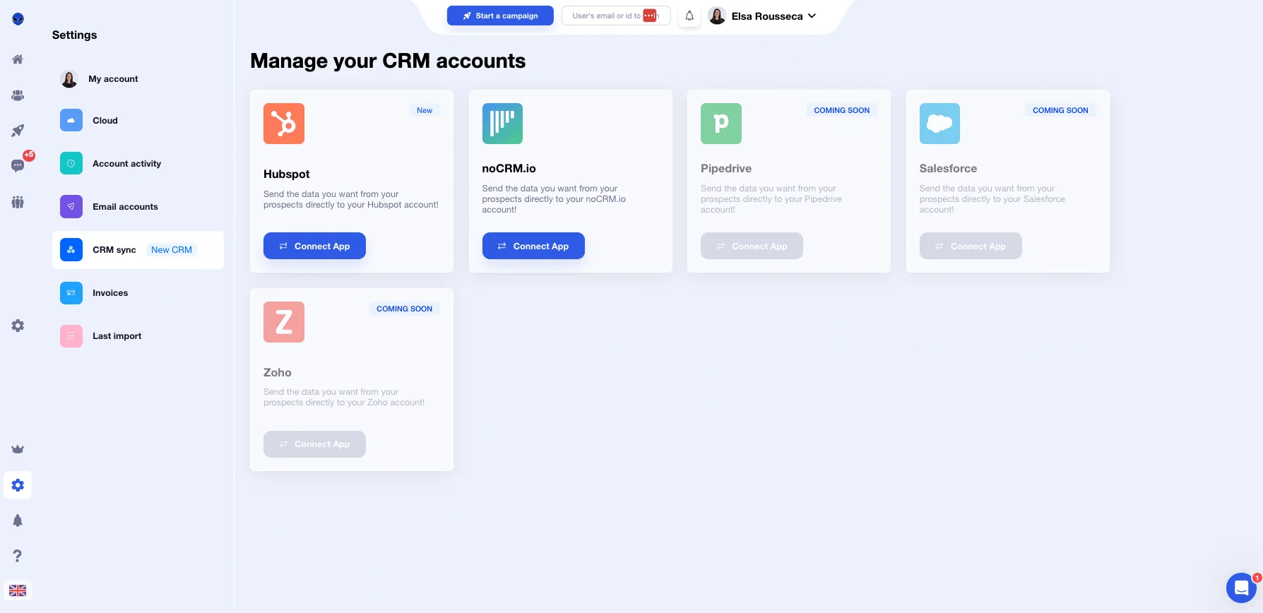Connect the Hubspot app

coord(314,246)
